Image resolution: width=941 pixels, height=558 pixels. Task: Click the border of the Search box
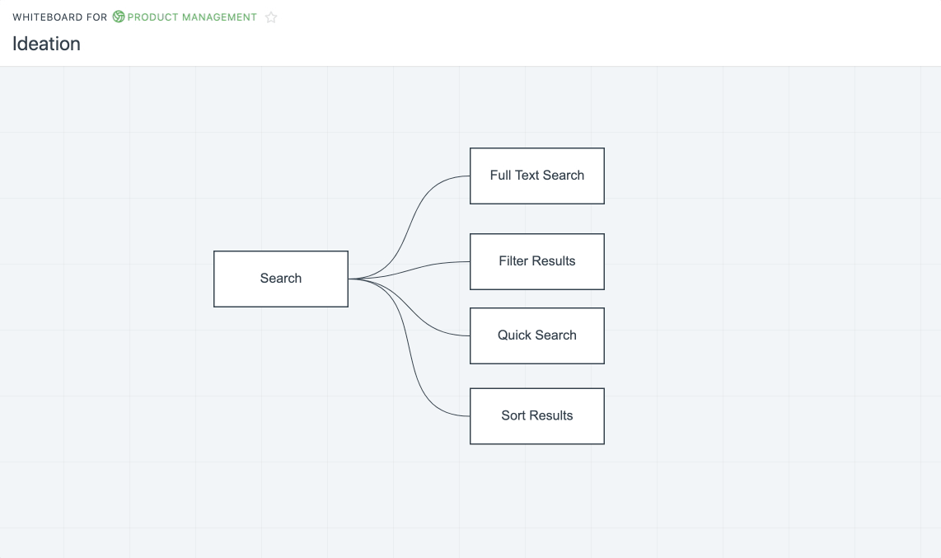pos(281,251)
